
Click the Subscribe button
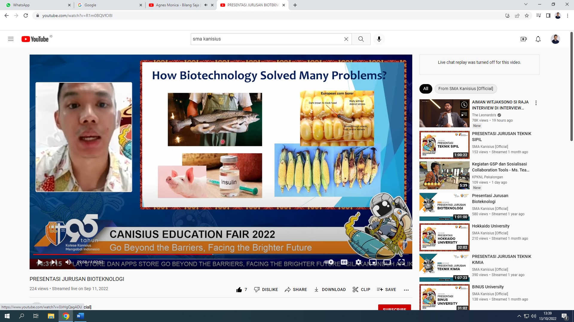point(394,307)
